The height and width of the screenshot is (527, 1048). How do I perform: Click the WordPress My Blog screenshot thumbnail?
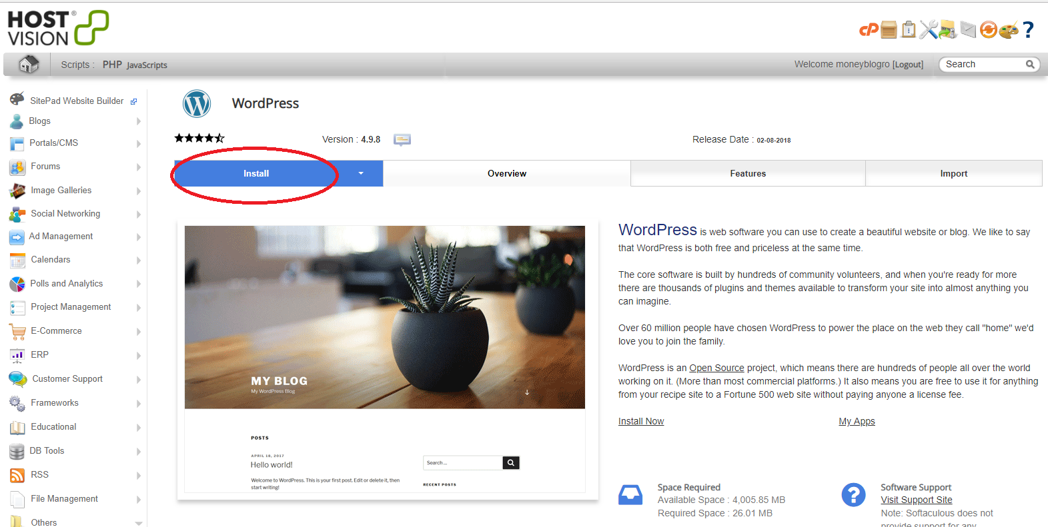(x=385, y=358)
